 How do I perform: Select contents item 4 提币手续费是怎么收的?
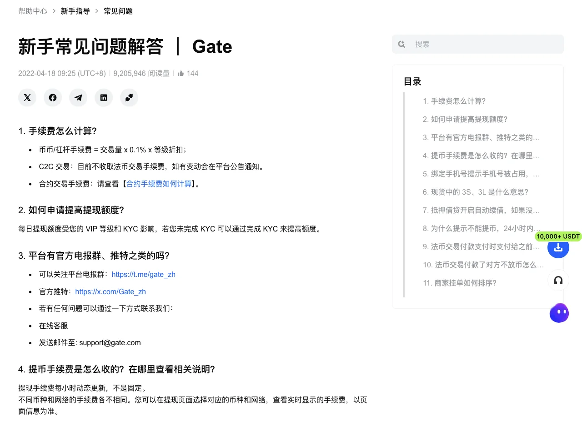482,156
